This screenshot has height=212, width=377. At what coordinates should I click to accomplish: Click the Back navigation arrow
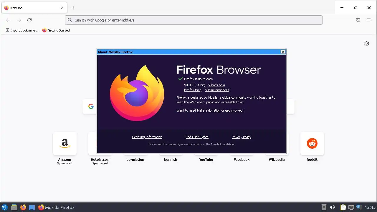point(8,20)
